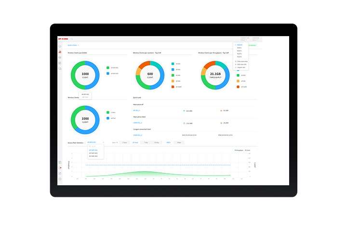Select TEST3 in the site menu

239,54
